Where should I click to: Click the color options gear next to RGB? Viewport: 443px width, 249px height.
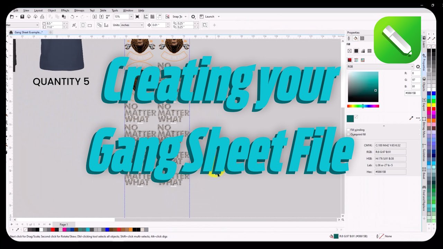(418, 67)
